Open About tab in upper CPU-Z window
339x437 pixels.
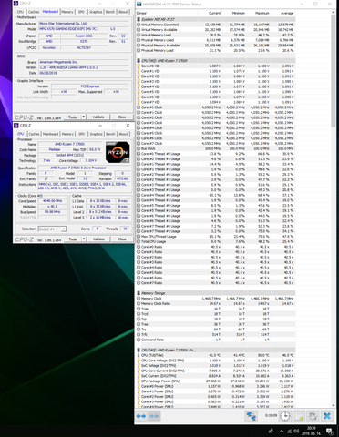(x=123, y=12)
